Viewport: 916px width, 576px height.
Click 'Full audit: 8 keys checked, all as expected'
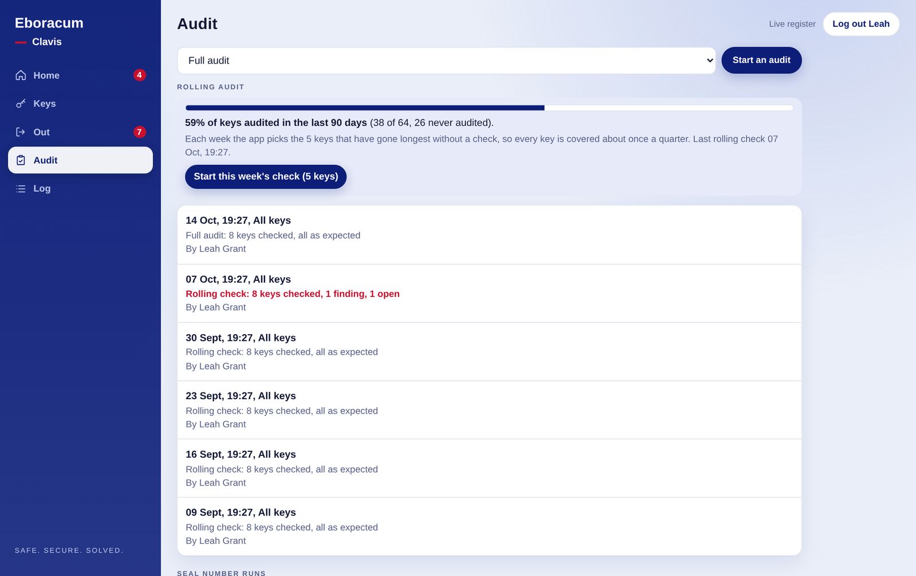(273, 235)
